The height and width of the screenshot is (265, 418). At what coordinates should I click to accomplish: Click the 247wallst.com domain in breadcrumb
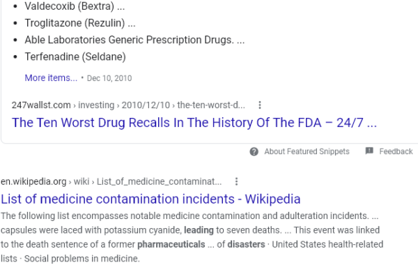click(41, 105)
